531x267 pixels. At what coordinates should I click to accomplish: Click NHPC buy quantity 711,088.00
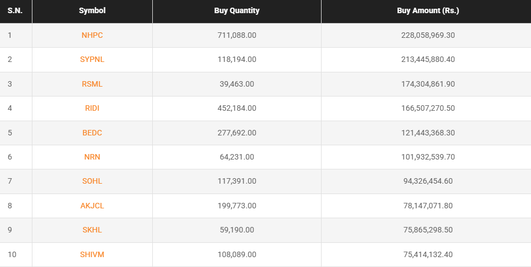[x=237, y=35]
